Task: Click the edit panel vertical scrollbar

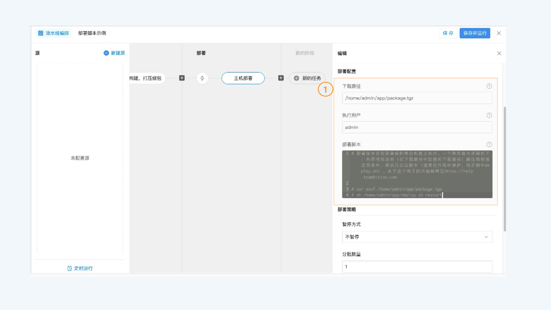Action: pos(505,169)
